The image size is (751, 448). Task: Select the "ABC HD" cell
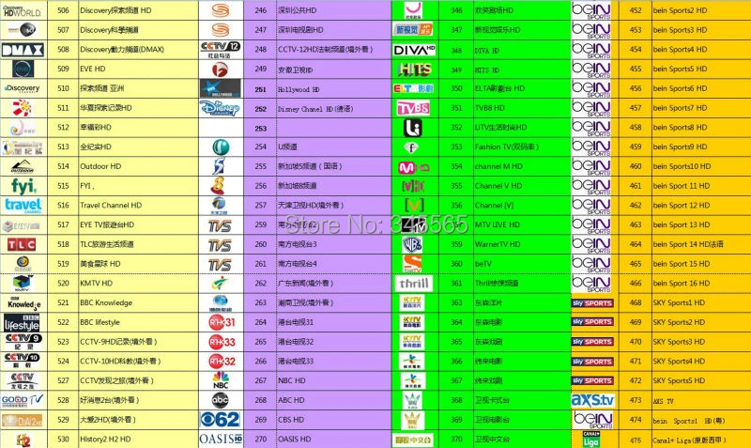coord(334,400)
